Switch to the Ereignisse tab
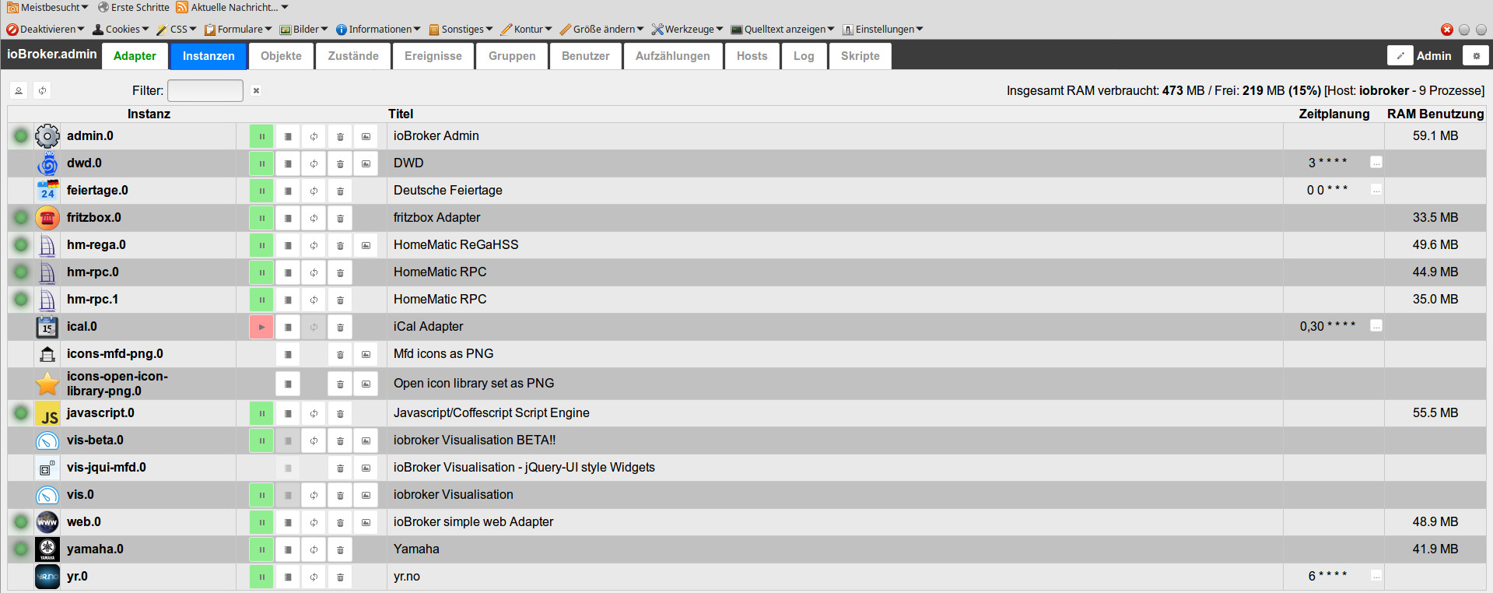Viewport: 1493px width, 593px height. point(433,56)
